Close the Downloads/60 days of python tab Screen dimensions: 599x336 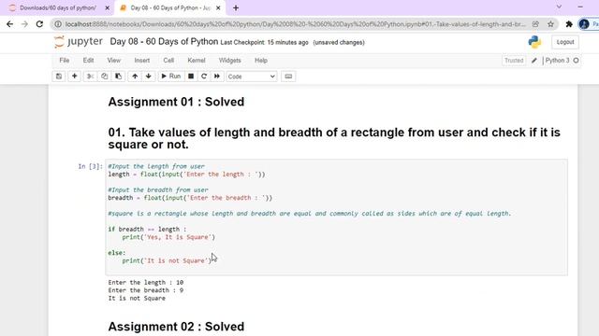tap(108, 7)
